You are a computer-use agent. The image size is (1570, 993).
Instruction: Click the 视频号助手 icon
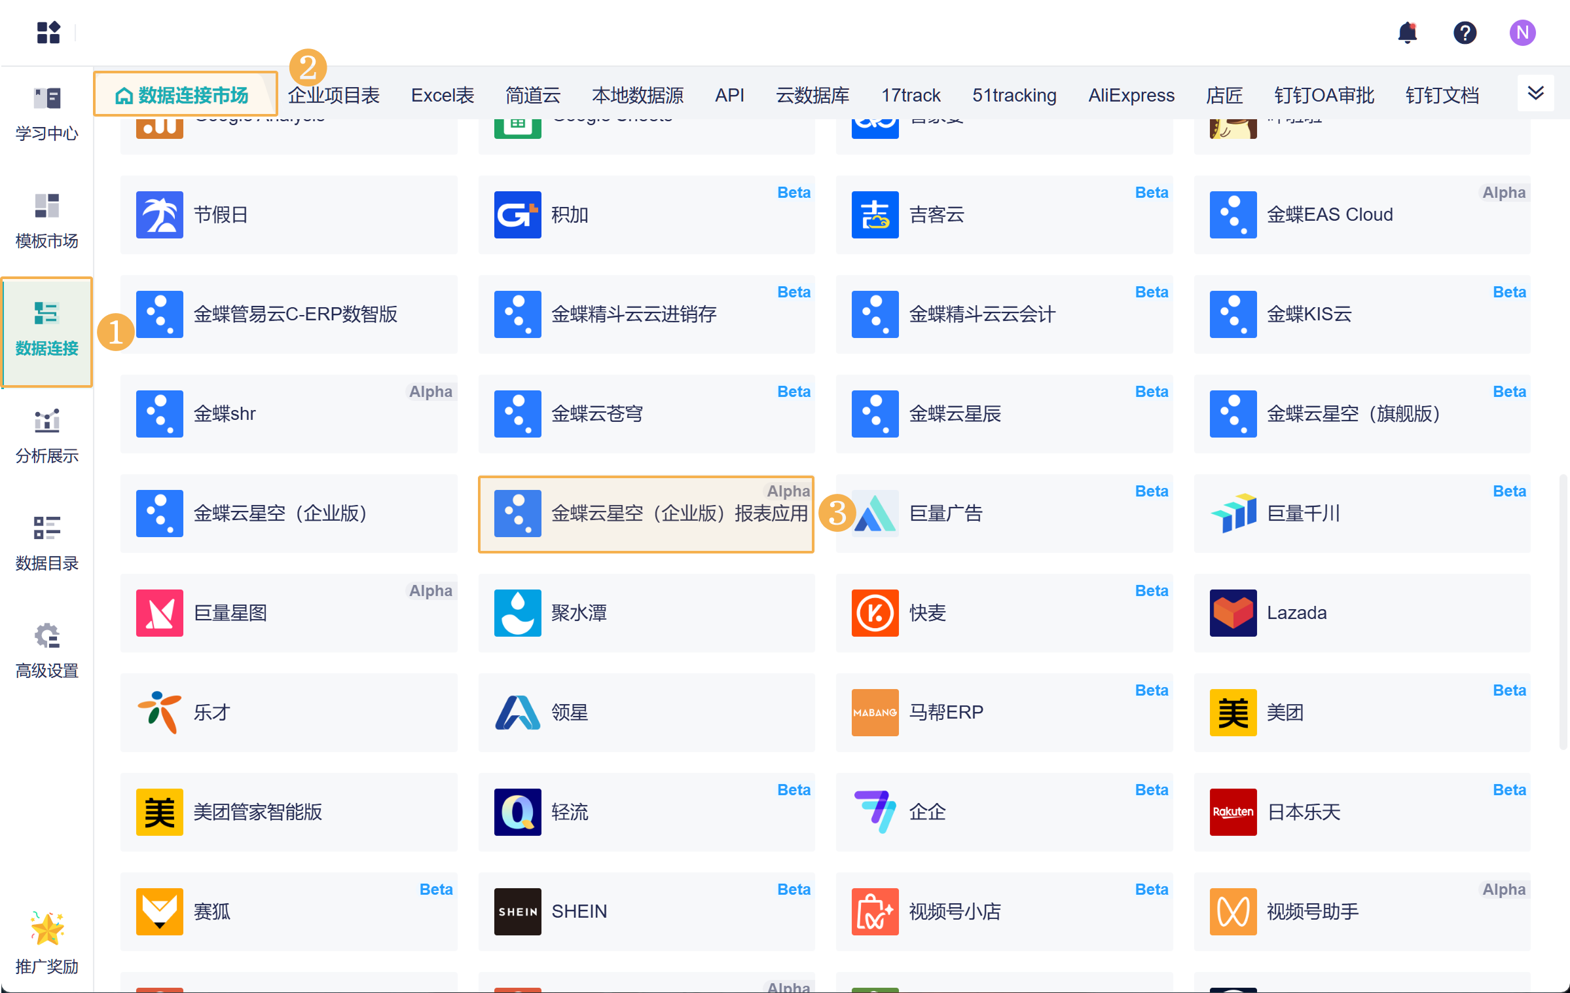[x=1233, y=912]
